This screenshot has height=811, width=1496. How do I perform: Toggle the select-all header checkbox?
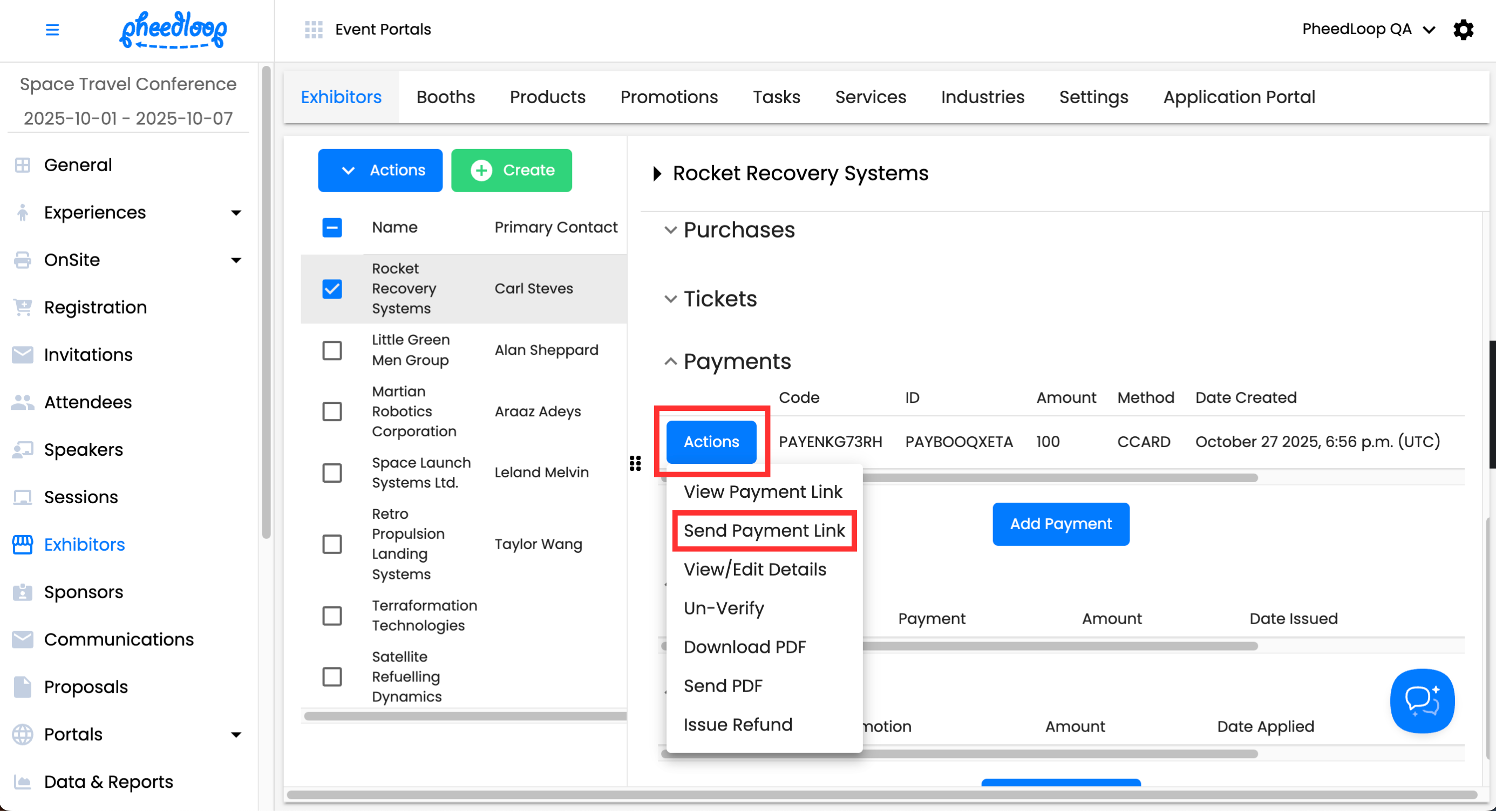coord(332,227)
